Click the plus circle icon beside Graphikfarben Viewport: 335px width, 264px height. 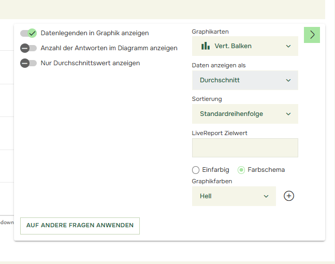(x=289, y=196)
